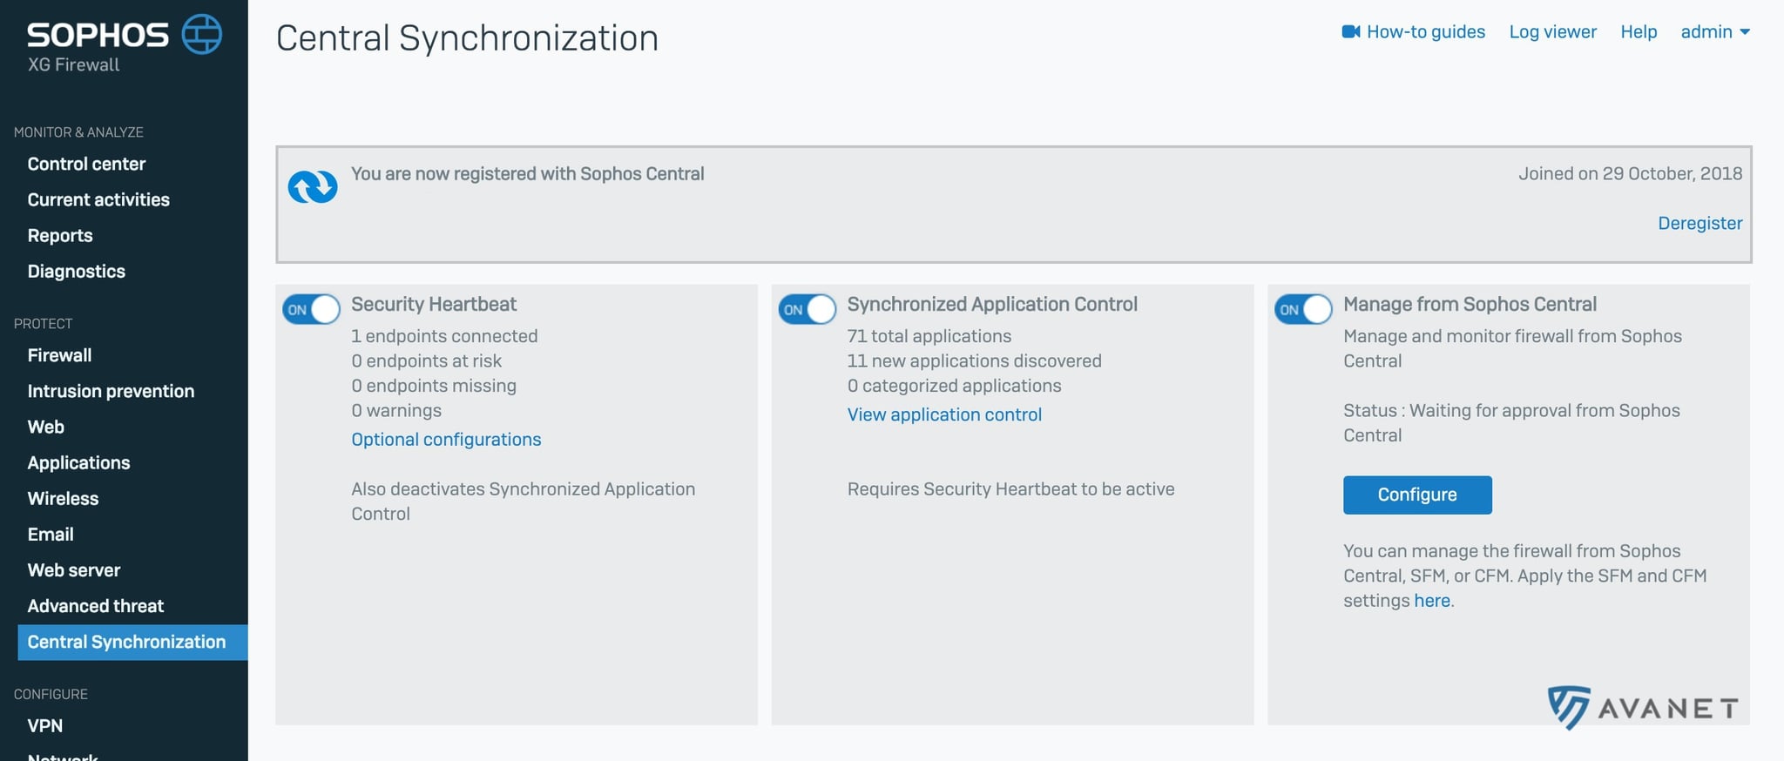Click 'Joined on 29 October, 2018' text
The width and height of the screenshot is (1784, 761).
pyautogui.click(x=1630, y=173)
